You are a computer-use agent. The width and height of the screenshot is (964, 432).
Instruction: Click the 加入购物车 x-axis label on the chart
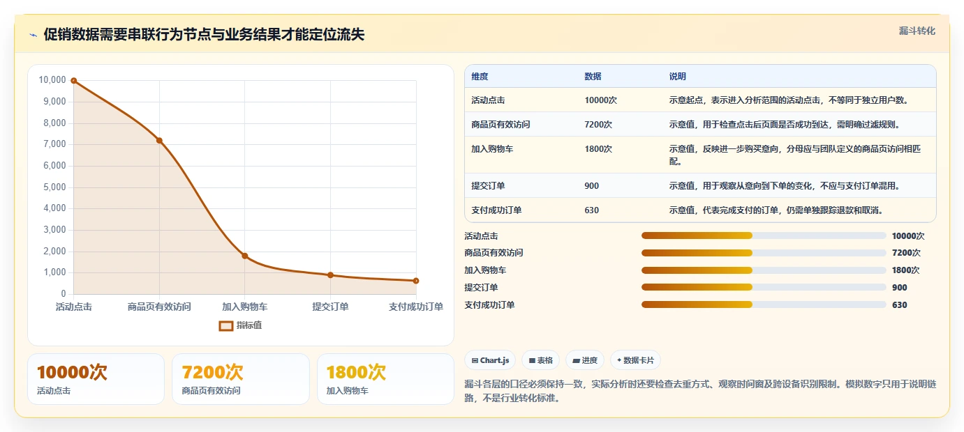click(x=245, y=307)
